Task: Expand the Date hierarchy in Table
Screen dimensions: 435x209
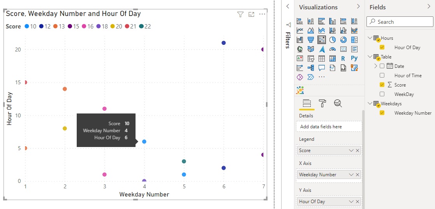Action: 376,66
